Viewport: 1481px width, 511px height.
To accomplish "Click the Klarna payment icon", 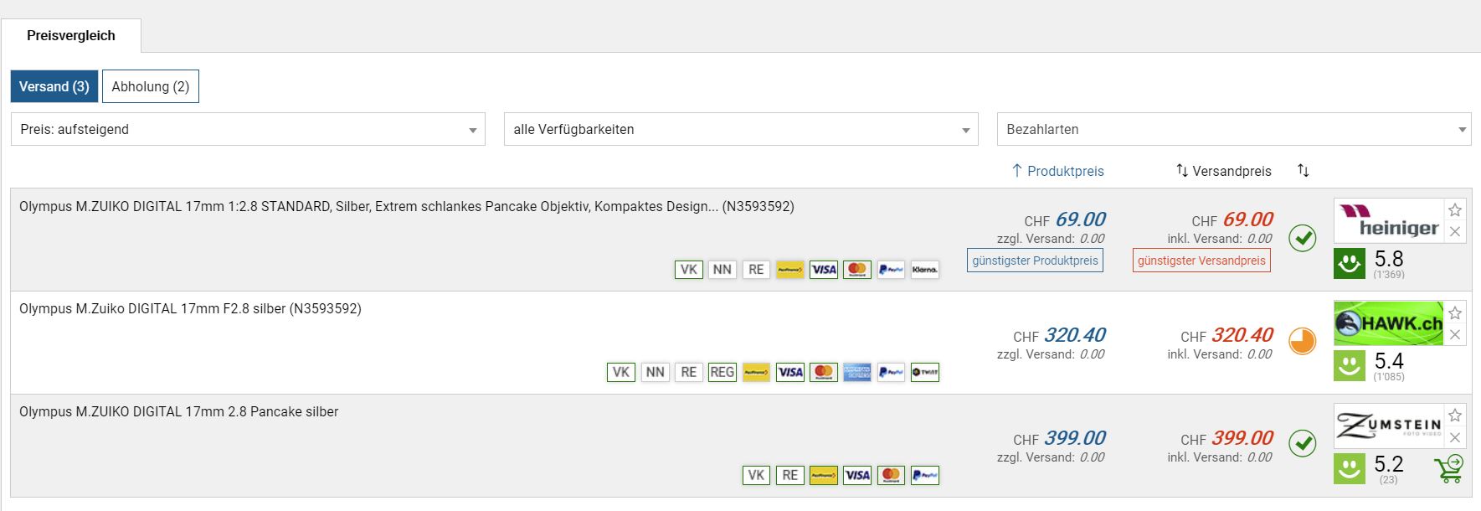I will click(924, 270).
